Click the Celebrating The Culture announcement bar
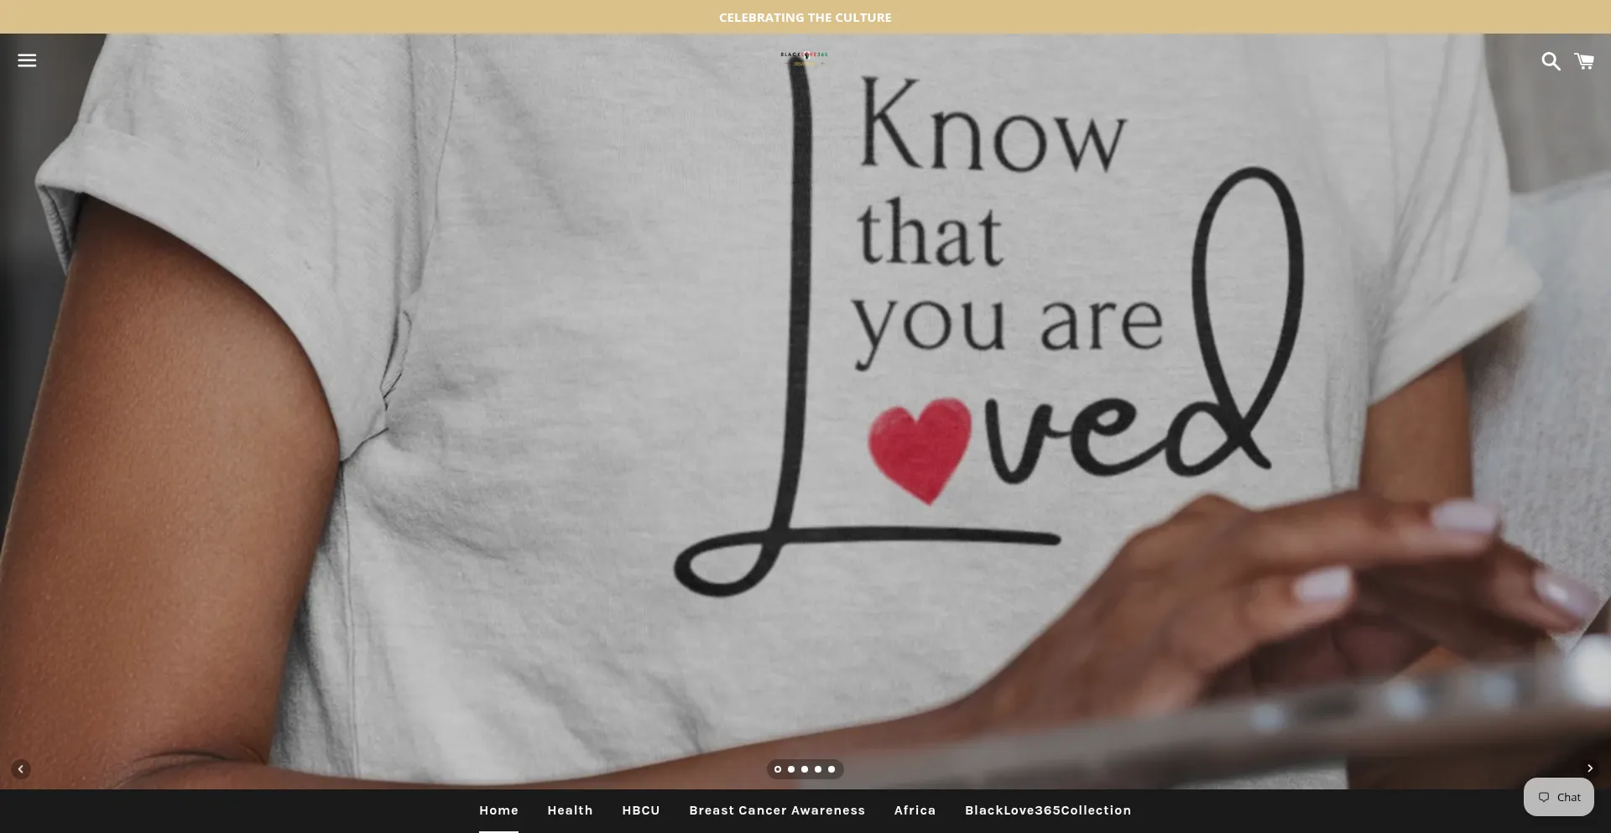The image size is (1611, 833). pyautogui.click(x=805, y=17)
